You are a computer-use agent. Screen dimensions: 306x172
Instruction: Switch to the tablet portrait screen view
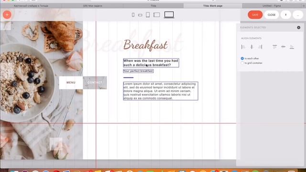pos(148,15)
